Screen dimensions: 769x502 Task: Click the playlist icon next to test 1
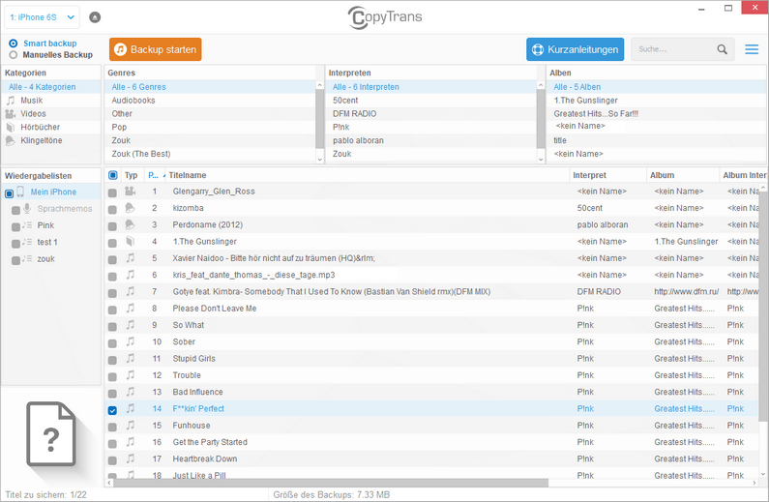point(27,242)
